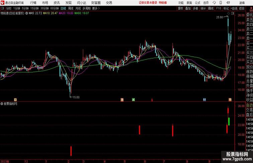Toggle the left side panel icon
The image size is (253, 163).
2,8
